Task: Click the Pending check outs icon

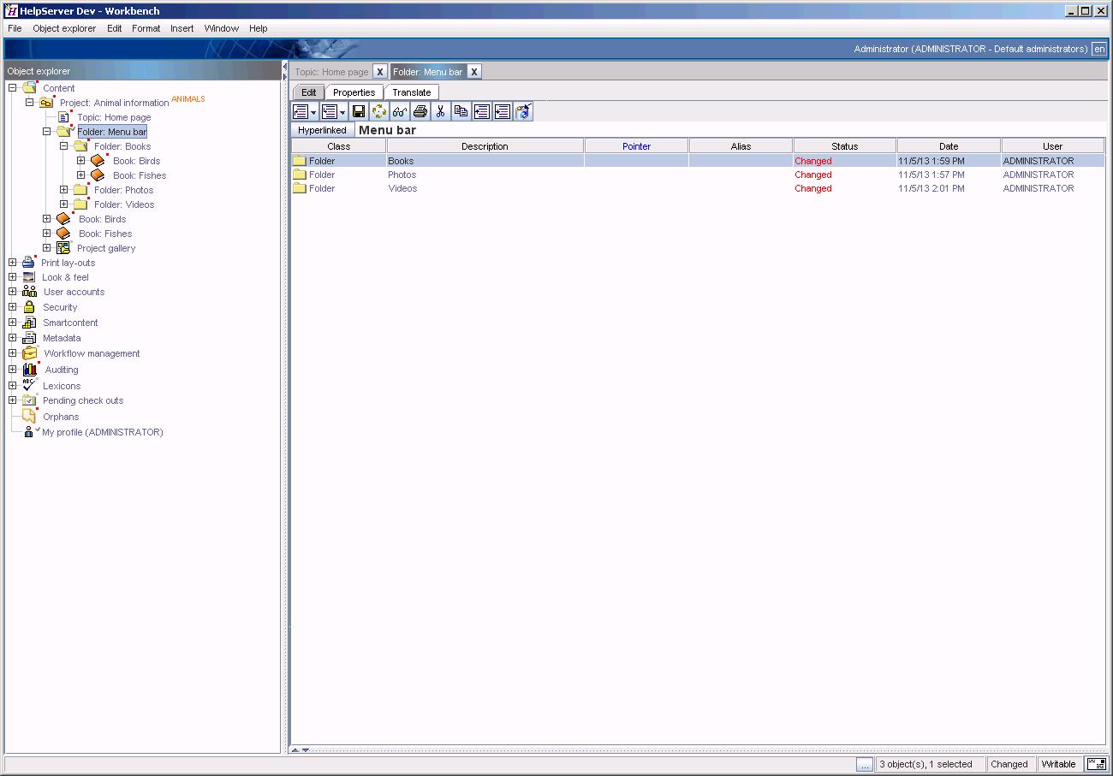Action: (29, 400)
